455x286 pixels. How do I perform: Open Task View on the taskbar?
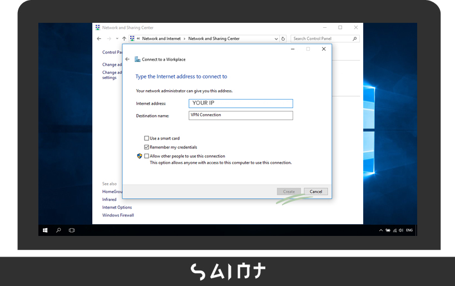coord(72,230)
